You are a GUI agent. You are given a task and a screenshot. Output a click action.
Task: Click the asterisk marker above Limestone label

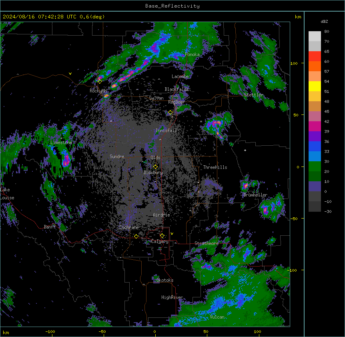[61, 138]
